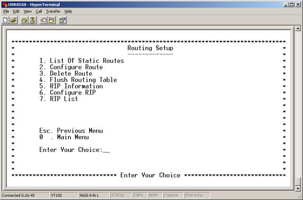Viewport: 303px width, 200px height.
Task: Click the New connection toolbar icon
Action: tap(6, 20)
